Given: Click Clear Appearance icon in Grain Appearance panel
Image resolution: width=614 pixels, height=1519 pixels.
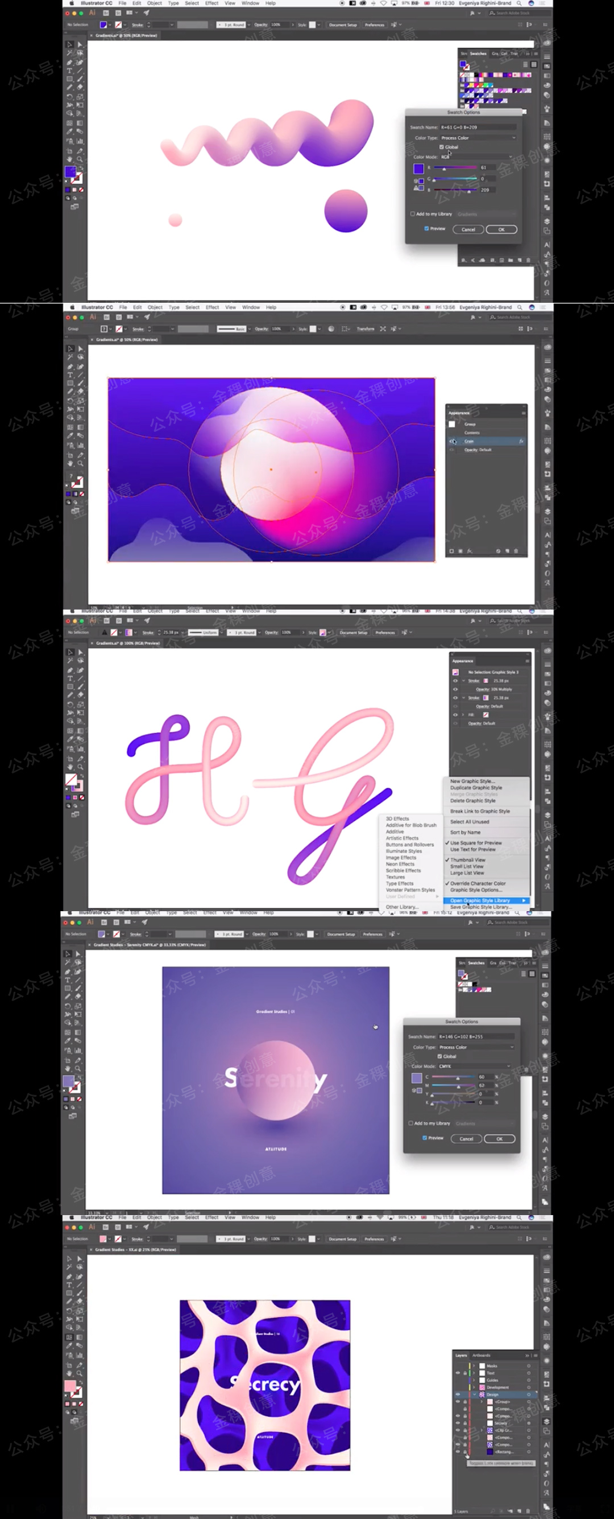Looking at the screenshot, I should click(x=498, y=551).
